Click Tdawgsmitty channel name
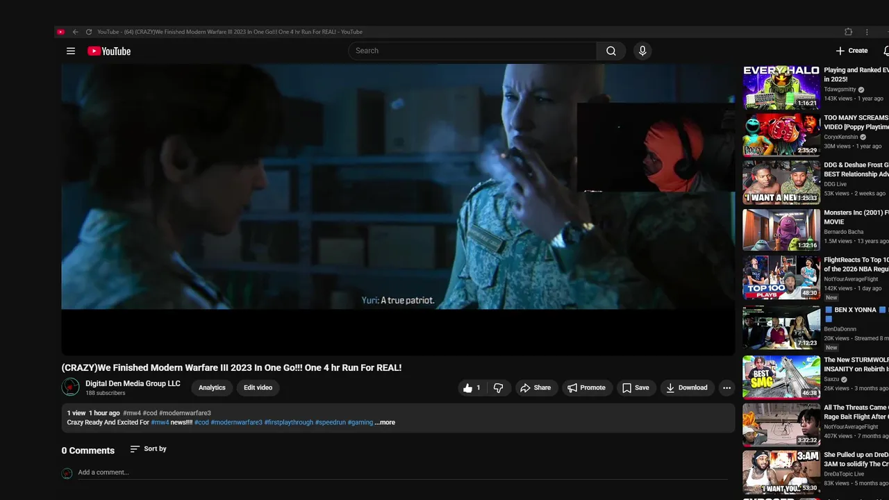889x500 pixels. click(x=840, y=90)
